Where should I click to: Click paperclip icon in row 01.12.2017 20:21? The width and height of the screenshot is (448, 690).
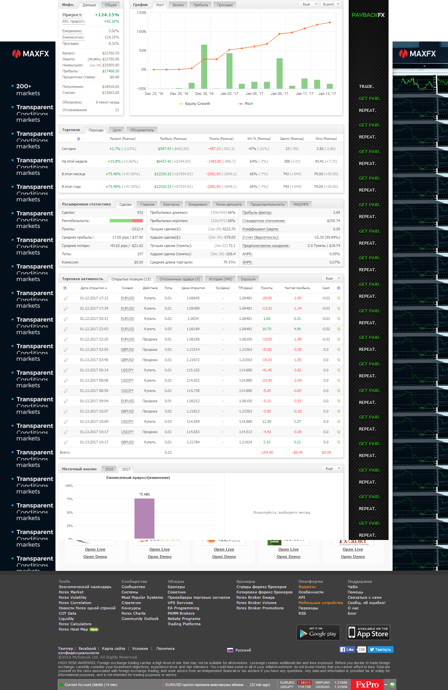point(66,319)
